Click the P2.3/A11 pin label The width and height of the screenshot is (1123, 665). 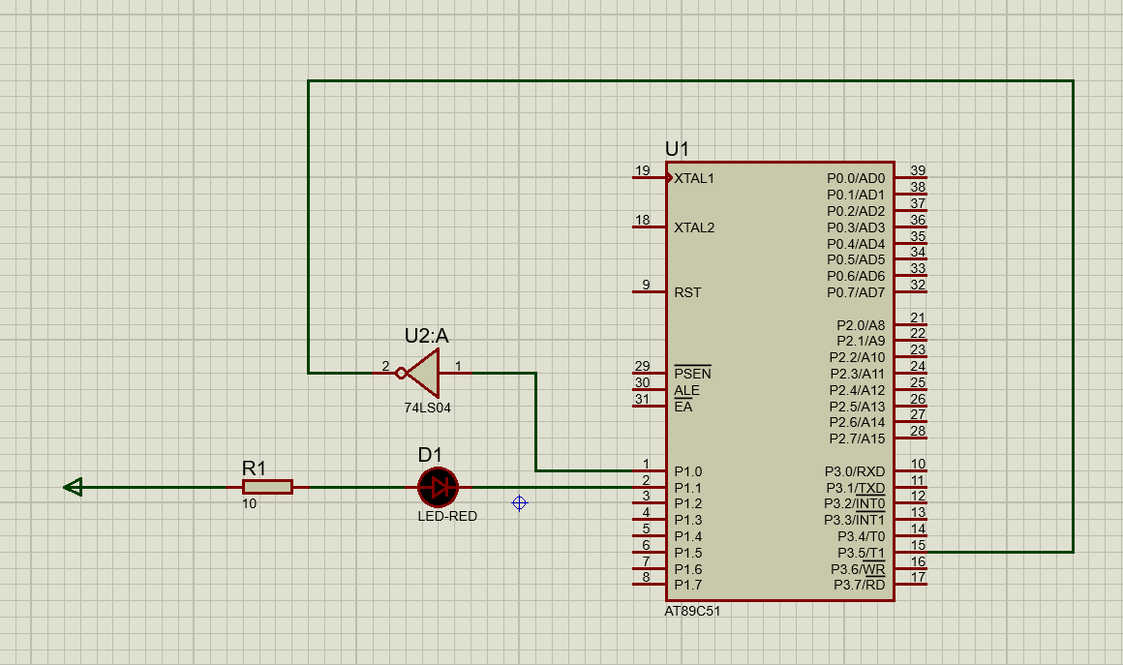(x=858, y=375)
